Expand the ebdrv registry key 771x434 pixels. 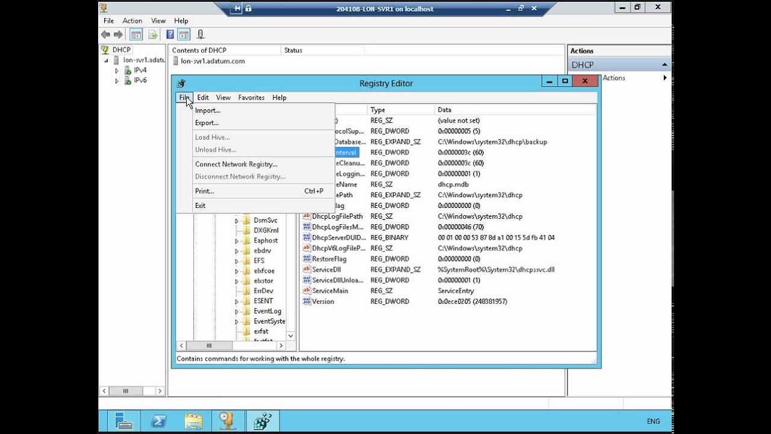(237, 251)
